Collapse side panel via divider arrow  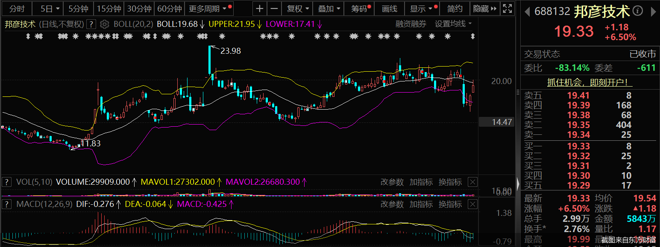(x=519, y=184)
